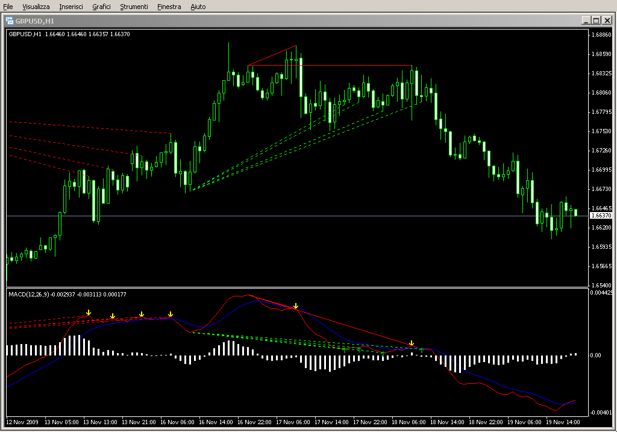Click the 1.66995 price scale label
Viewport: 617px width, 432px height.
tap(602, 169)
